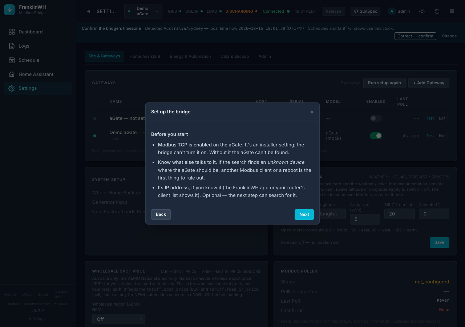Edit the unset aGate gateway row
The image size is (465, 327).
click(442, 118)
